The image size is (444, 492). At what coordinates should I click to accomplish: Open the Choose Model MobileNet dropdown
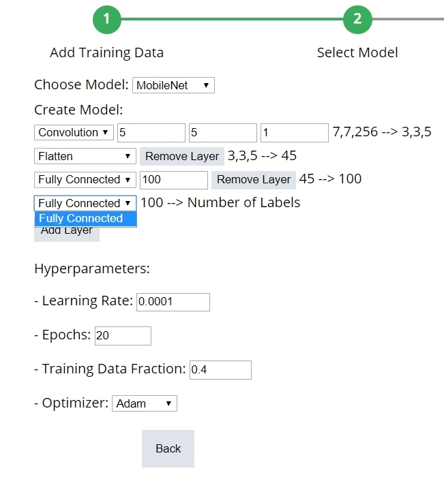[x=173, y=86]
